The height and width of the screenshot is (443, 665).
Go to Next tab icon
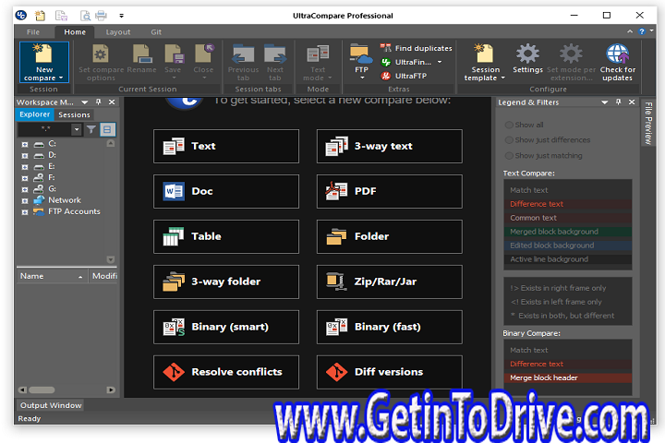pos(275,54)
